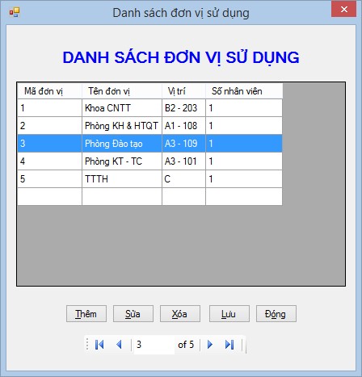Screen dimensions: 362x377
Task: Select the Mã đơn vị cell with value 4
Action: (49, 161)
